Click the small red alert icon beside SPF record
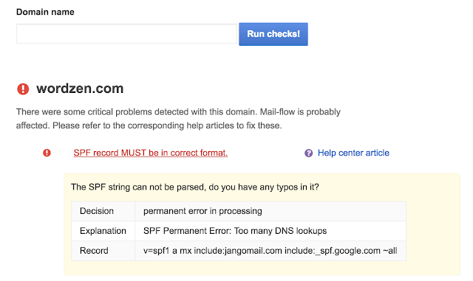The height and width of the screenshot is (281, 473). pos(47,153)
